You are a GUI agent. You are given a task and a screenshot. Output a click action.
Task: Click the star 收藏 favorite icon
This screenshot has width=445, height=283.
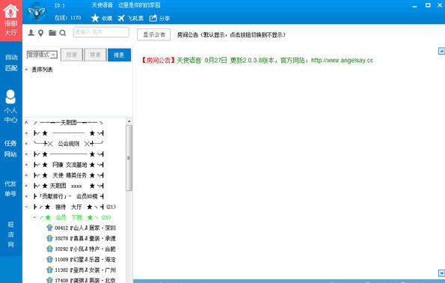click(95, 18)
